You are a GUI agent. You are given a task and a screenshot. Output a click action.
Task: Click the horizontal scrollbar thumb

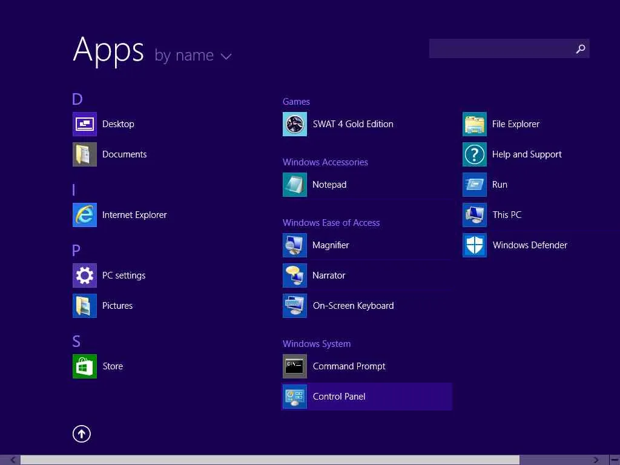pos(269,460)
